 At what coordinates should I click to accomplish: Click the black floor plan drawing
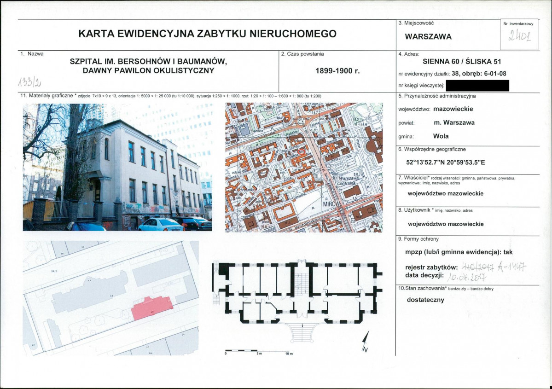point(297,300)
